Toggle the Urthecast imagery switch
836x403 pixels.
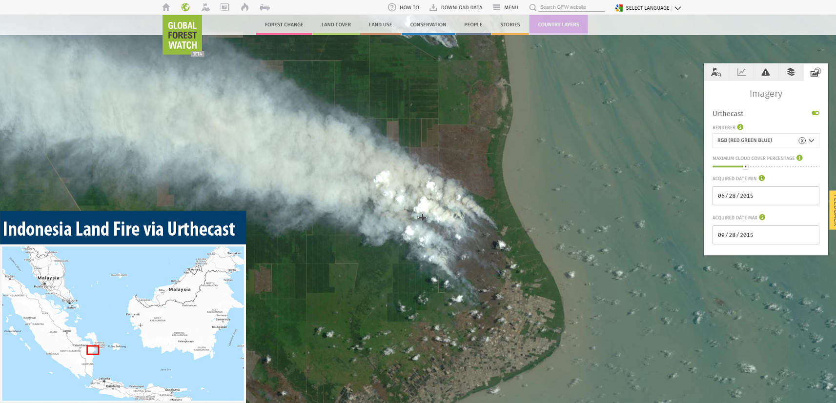coord(816,113)
